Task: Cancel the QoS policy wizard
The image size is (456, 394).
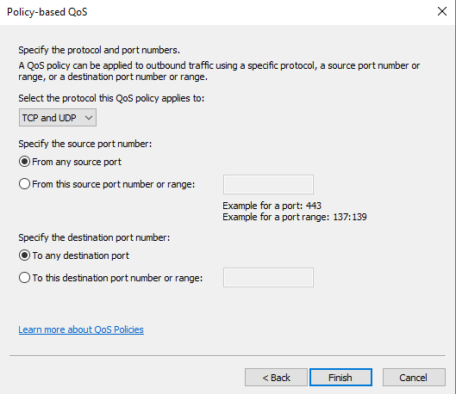Action: tap(414, 378)
